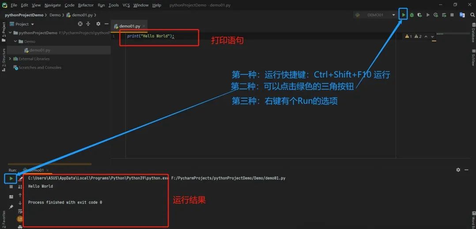
Task: Open the Edit menu
Action: pos(24,5)
